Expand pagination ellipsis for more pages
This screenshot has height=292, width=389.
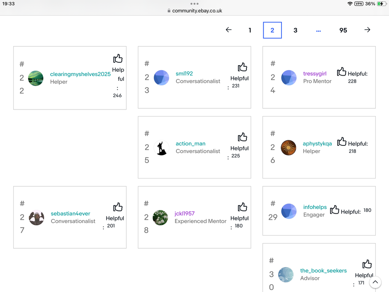tap(319, 30)
